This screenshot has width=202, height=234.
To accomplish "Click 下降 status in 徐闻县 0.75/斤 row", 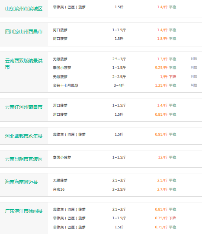I will pyautogui.click(x=173, y=218).
